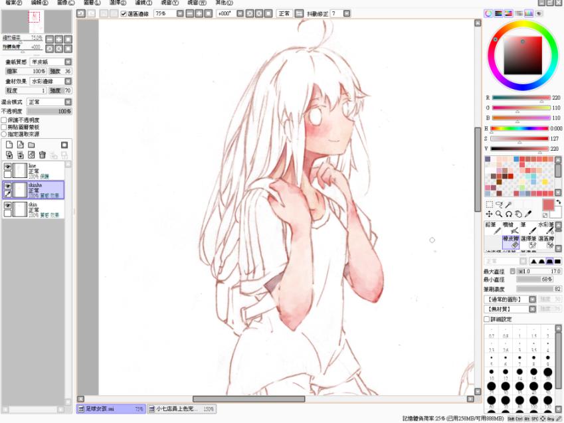Zoom in with toolbar plus button

(199, 14)
